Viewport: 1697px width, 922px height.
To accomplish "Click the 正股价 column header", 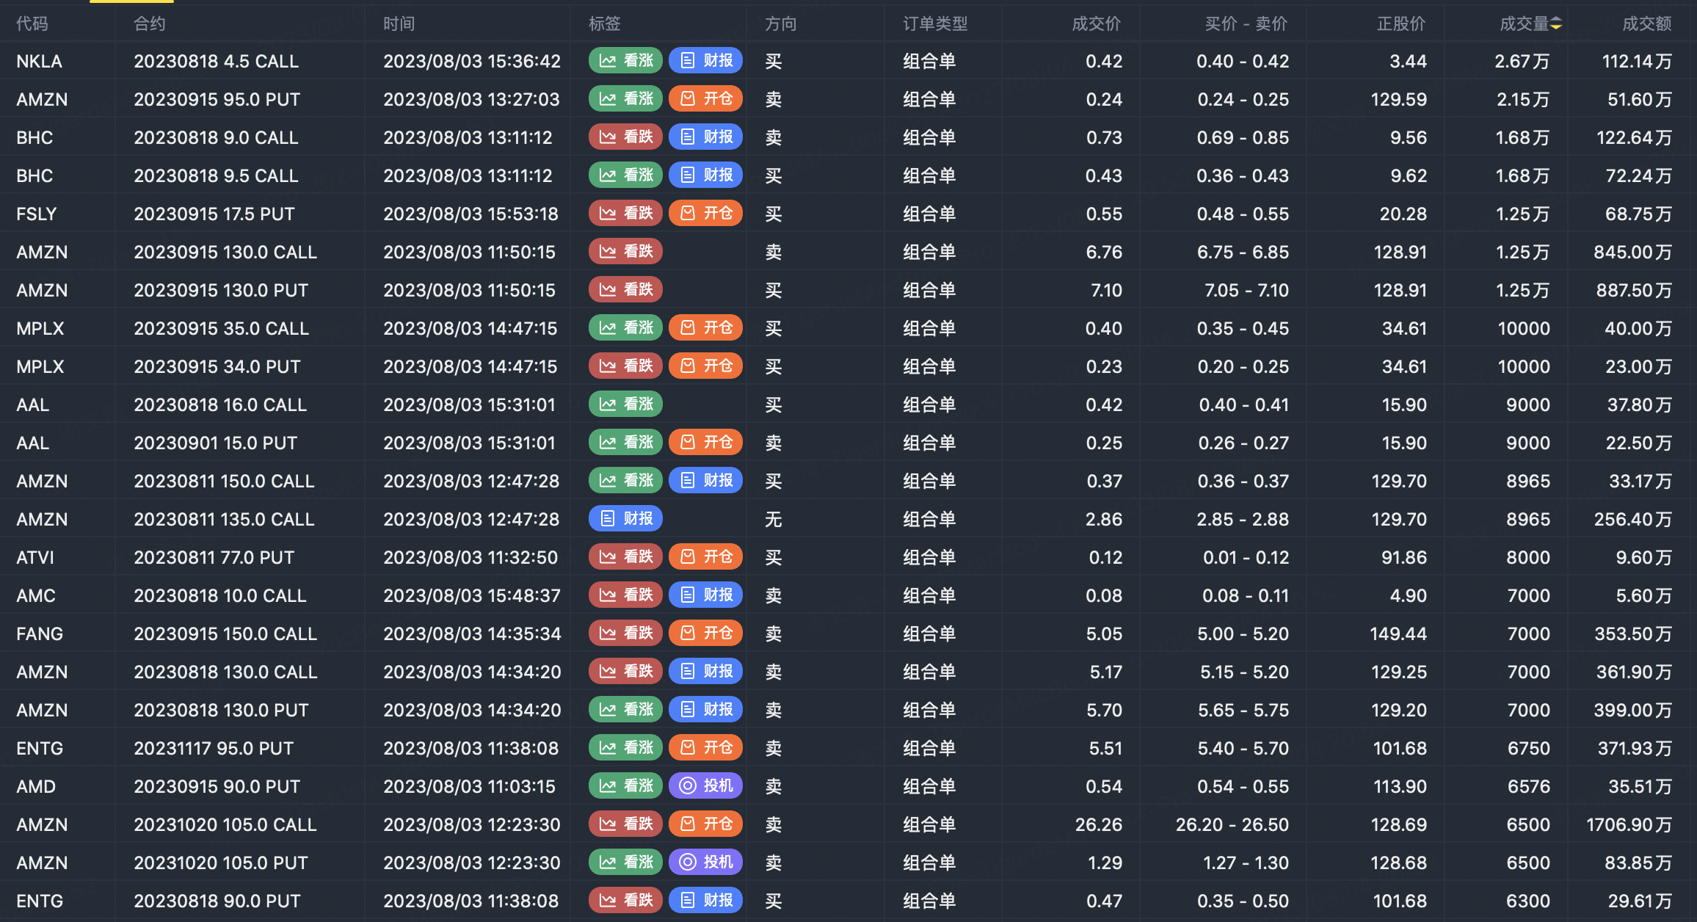I will 1401,24.
